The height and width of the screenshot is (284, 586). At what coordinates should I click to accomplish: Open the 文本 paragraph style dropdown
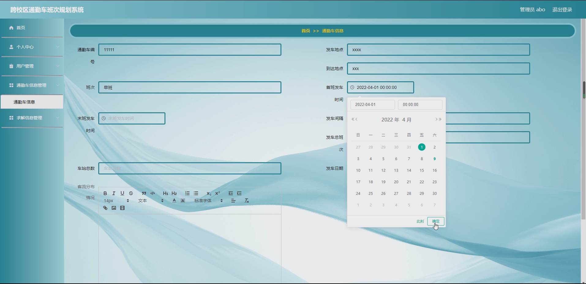[x=151, y=201]
